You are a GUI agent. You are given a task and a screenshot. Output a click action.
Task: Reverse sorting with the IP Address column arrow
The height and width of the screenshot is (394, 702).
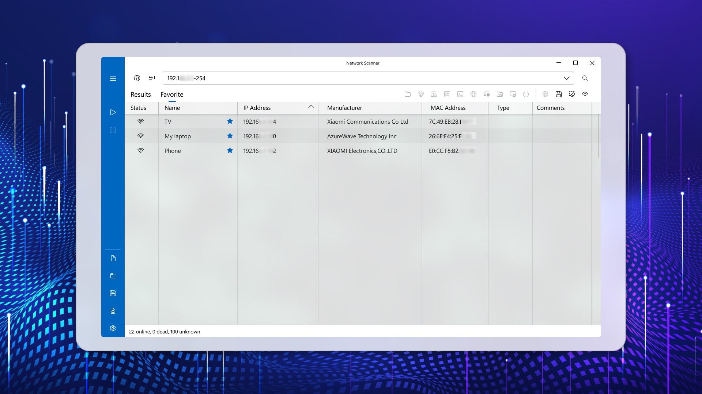[311, 108]
